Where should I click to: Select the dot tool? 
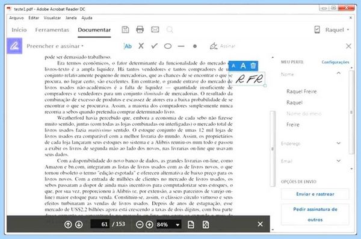(195, 46)
